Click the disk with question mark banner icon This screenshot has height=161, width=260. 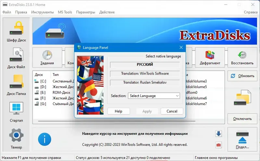(x=56, y=31)
